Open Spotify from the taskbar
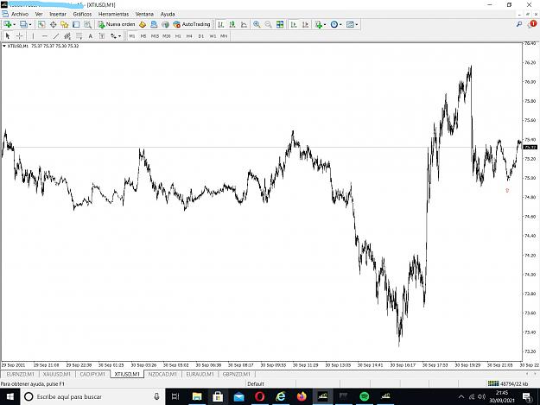The height and width of the screenshot is (405, 540). pyautogui.click(x=365, y=396)
